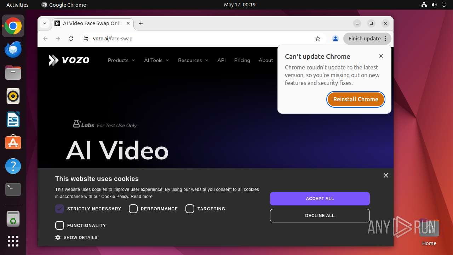
Task: Close the Can't update Chrome popup
Action: point(381,56)
